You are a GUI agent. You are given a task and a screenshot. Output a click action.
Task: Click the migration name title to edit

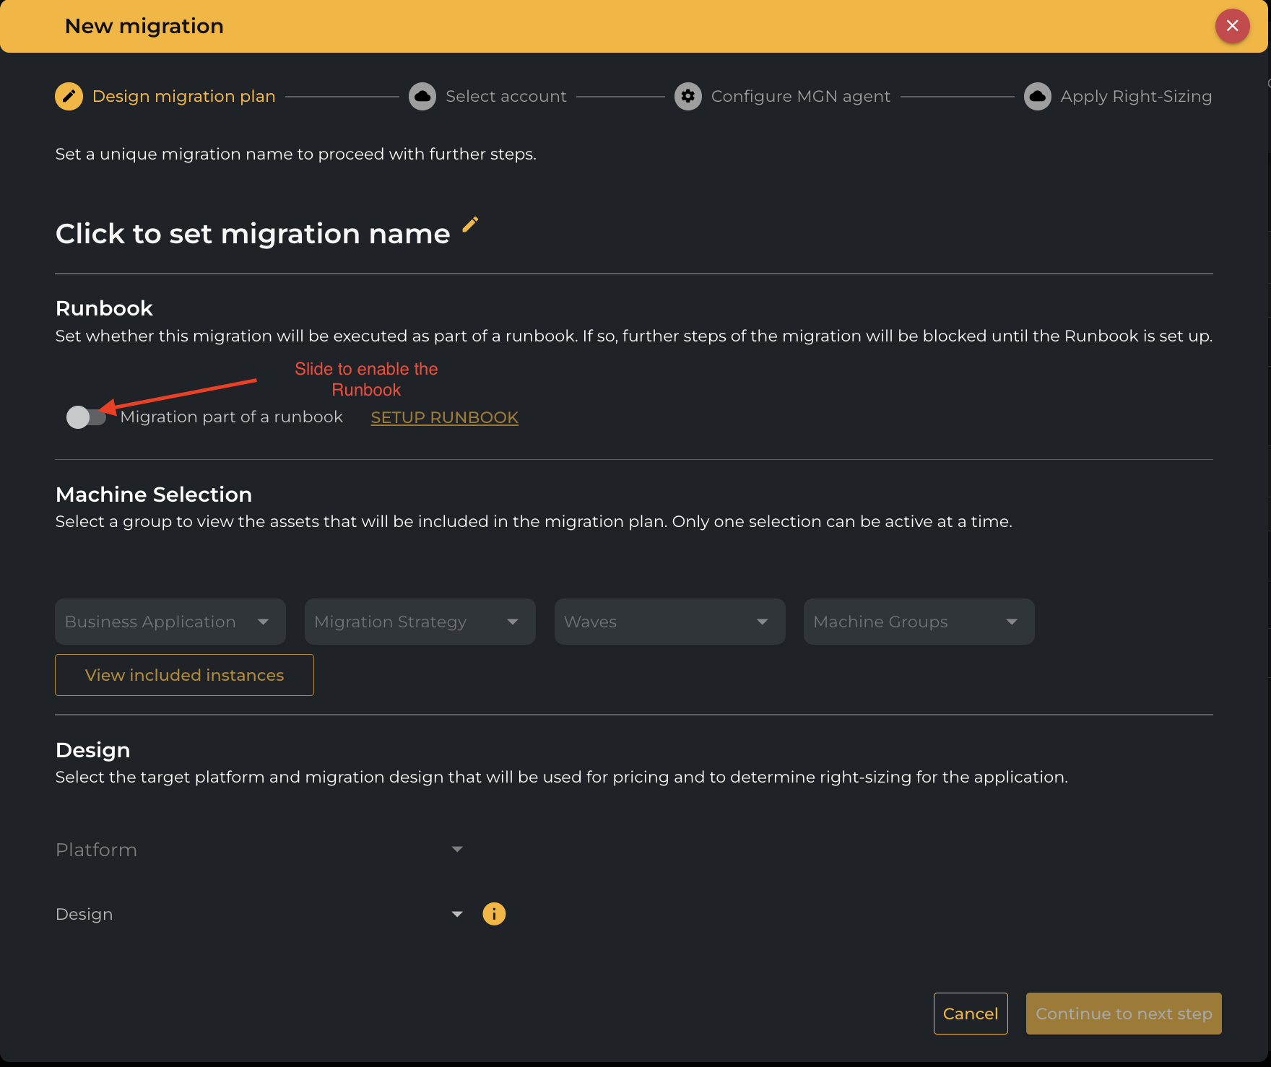pyautogui.click(x=253, y=234)
